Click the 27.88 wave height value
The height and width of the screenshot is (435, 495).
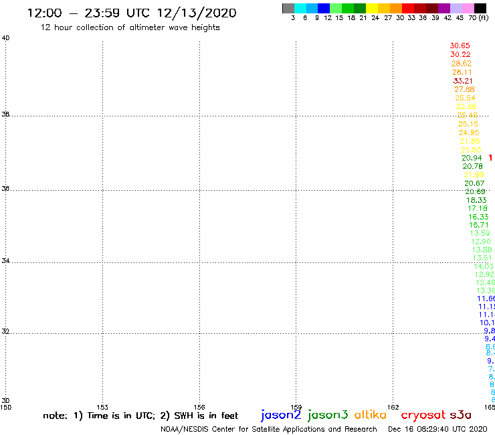tap(464, 90)
